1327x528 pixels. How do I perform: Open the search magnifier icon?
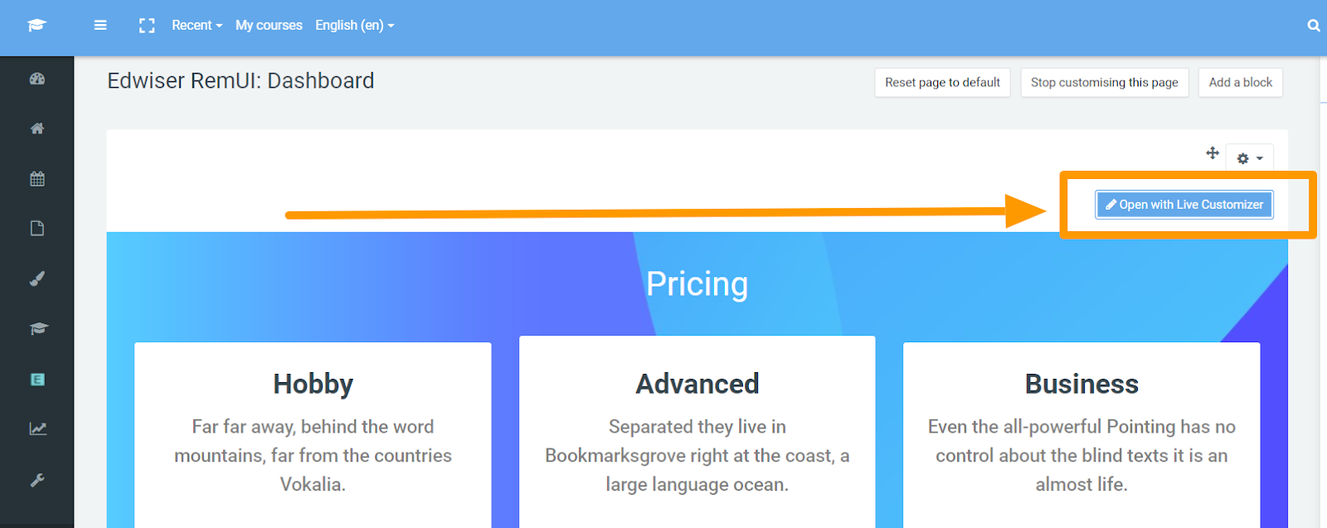(x=1314, y=26)
